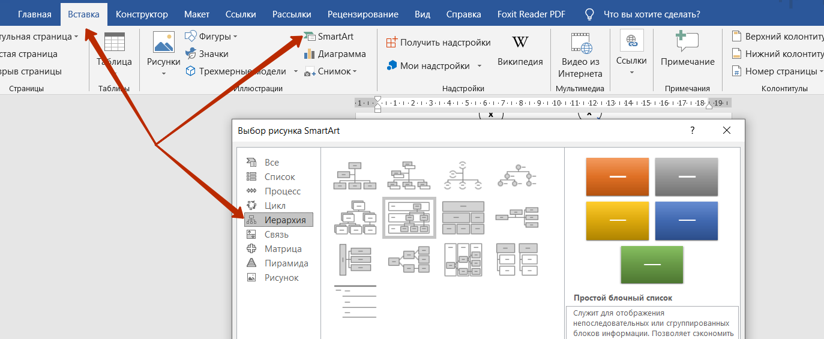Select the table hierarchy layout thumbnail
The width and height of the screenshot is (824, 339).
pos(463,218)
